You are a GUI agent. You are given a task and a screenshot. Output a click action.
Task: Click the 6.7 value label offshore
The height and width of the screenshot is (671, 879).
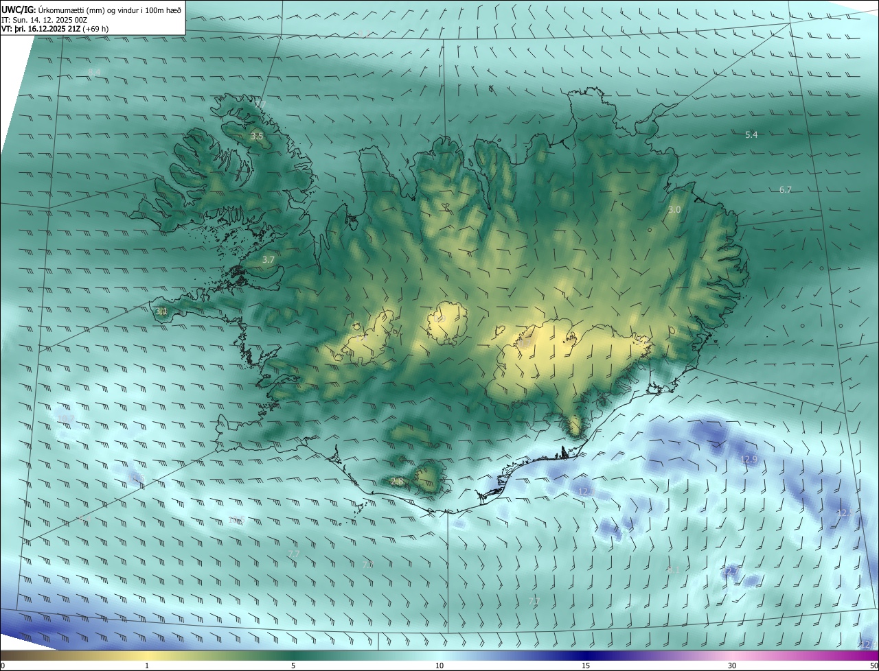point(786,190)
